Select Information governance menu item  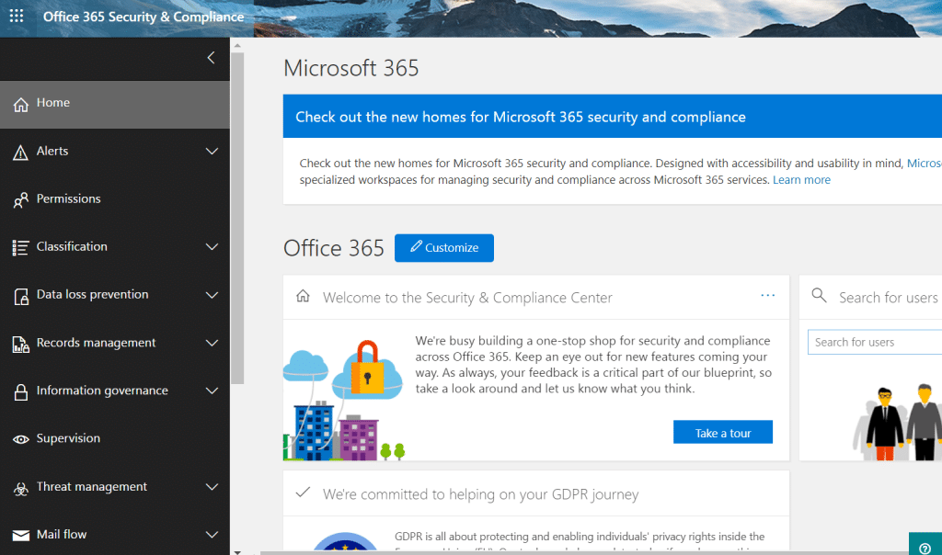point(115,391)
